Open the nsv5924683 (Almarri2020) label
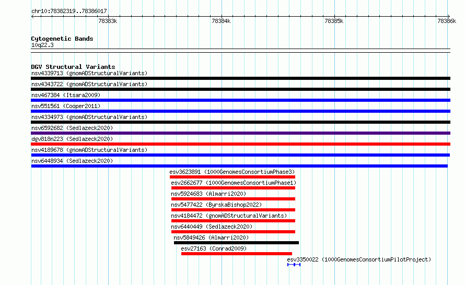Screen dimensions: 465x285 [208, 194]
